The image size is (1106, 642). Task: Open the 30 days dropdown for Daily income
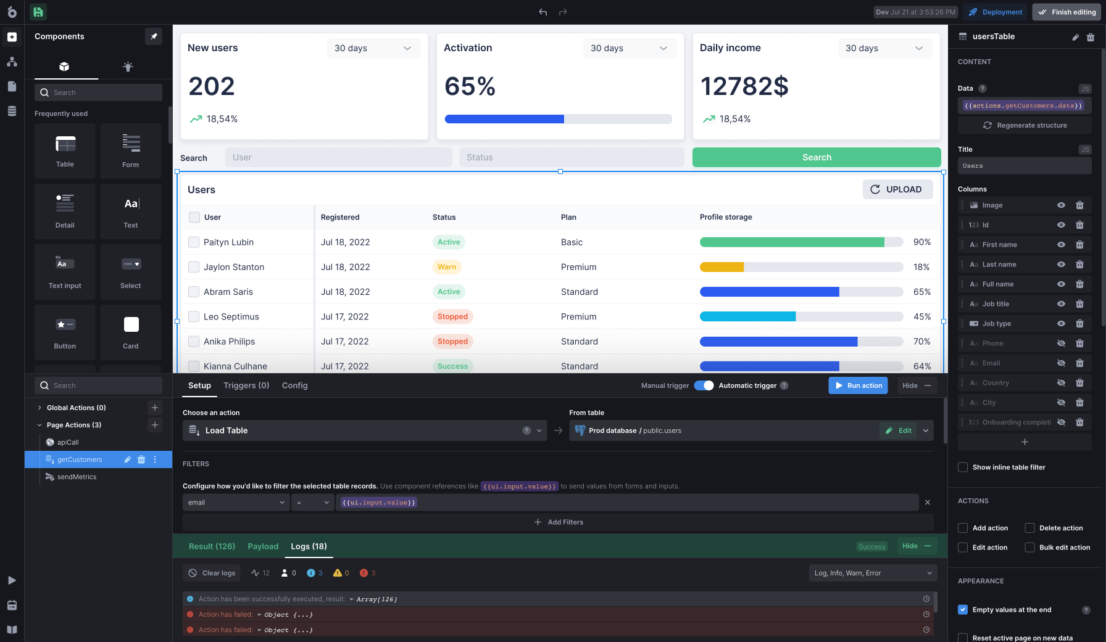tap(885, 47)
